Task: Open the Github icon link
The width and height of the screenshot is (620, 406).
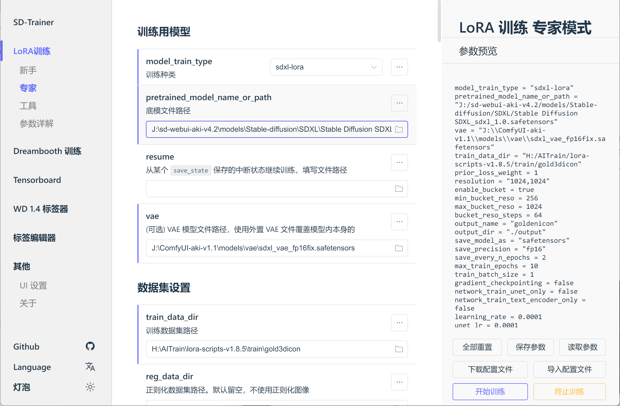Action: 90,346
